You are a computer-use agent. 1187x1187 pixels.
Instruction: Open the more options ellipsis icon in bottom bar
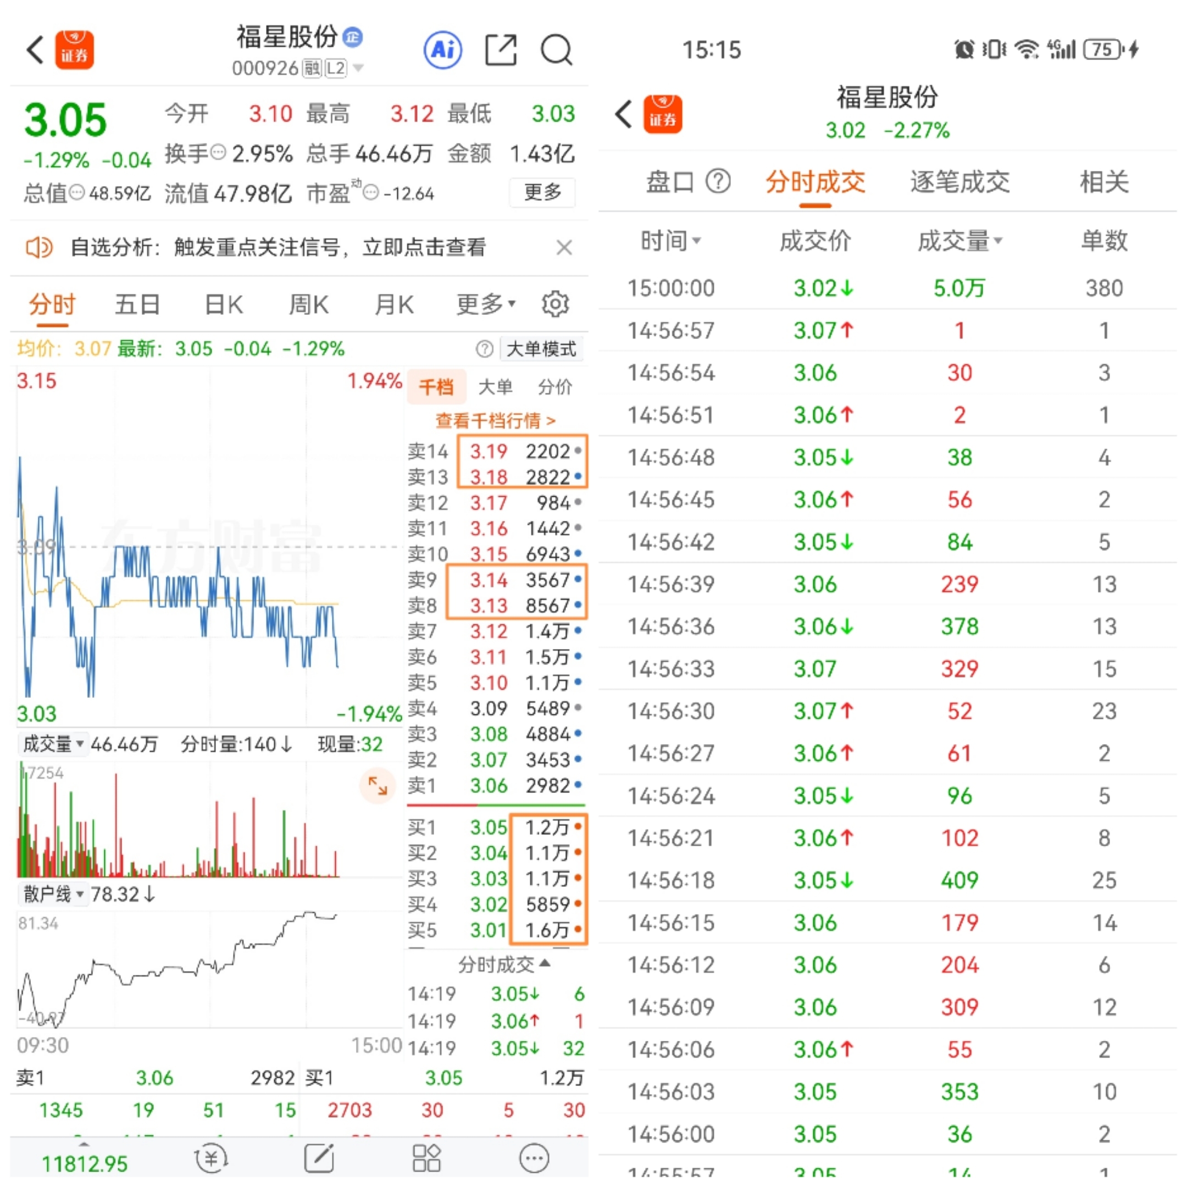(x=534, y=1159)
